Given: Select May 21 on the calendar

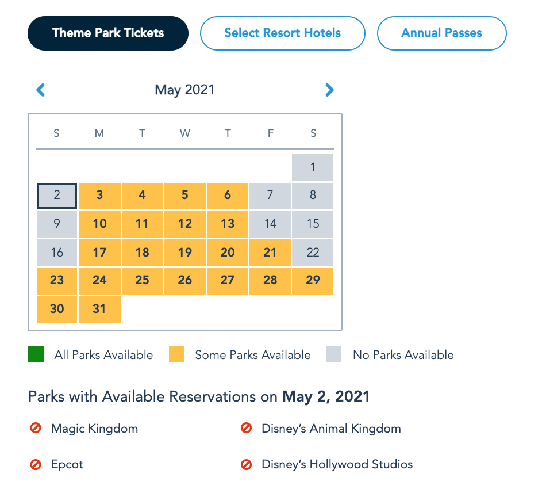Looking at the screenshot, I should point(270,252).
